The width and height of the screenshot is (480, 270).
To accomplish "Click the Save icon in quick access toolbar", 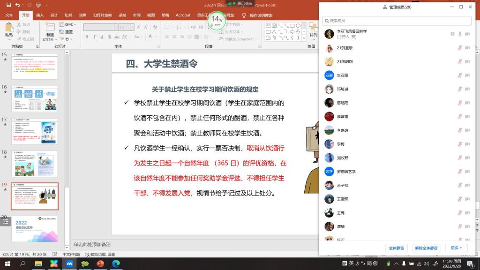I will [x=8, y=5].
